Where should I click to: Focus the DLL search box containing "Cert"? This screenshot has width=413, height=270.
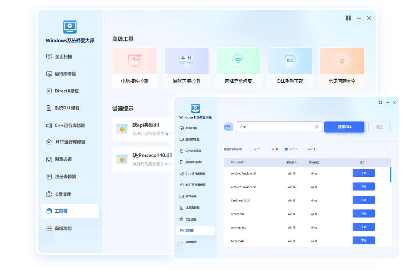pos(275,127)
